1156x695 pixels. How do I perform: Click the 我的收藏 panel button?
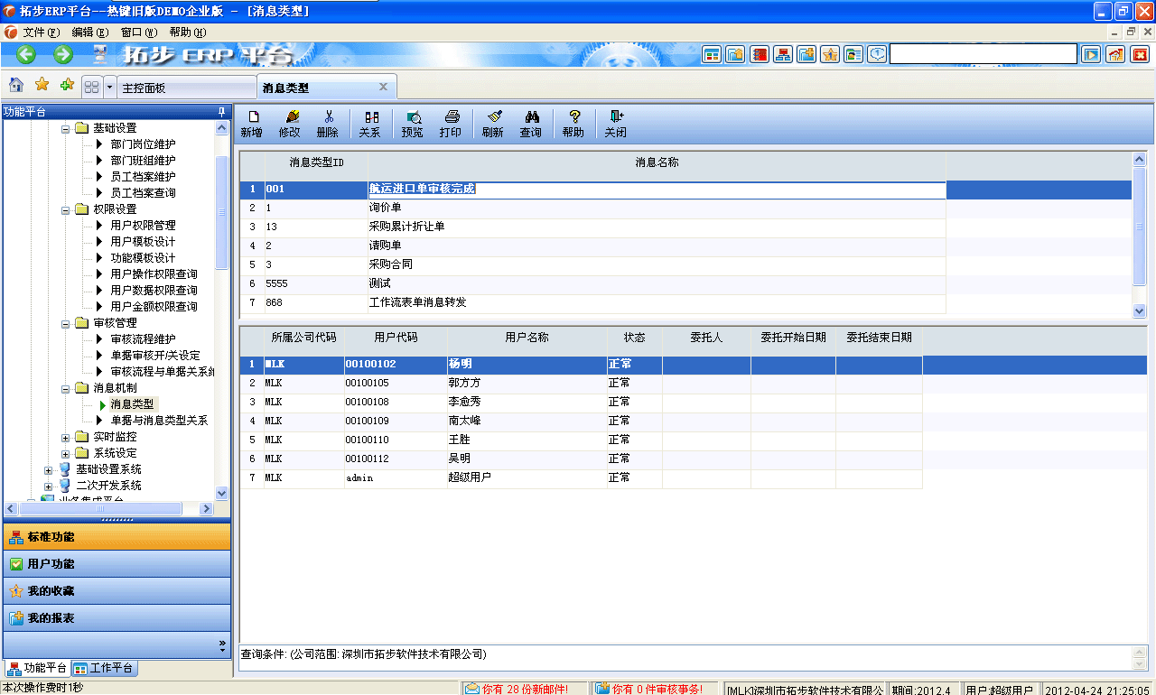[x=117, y=590]
